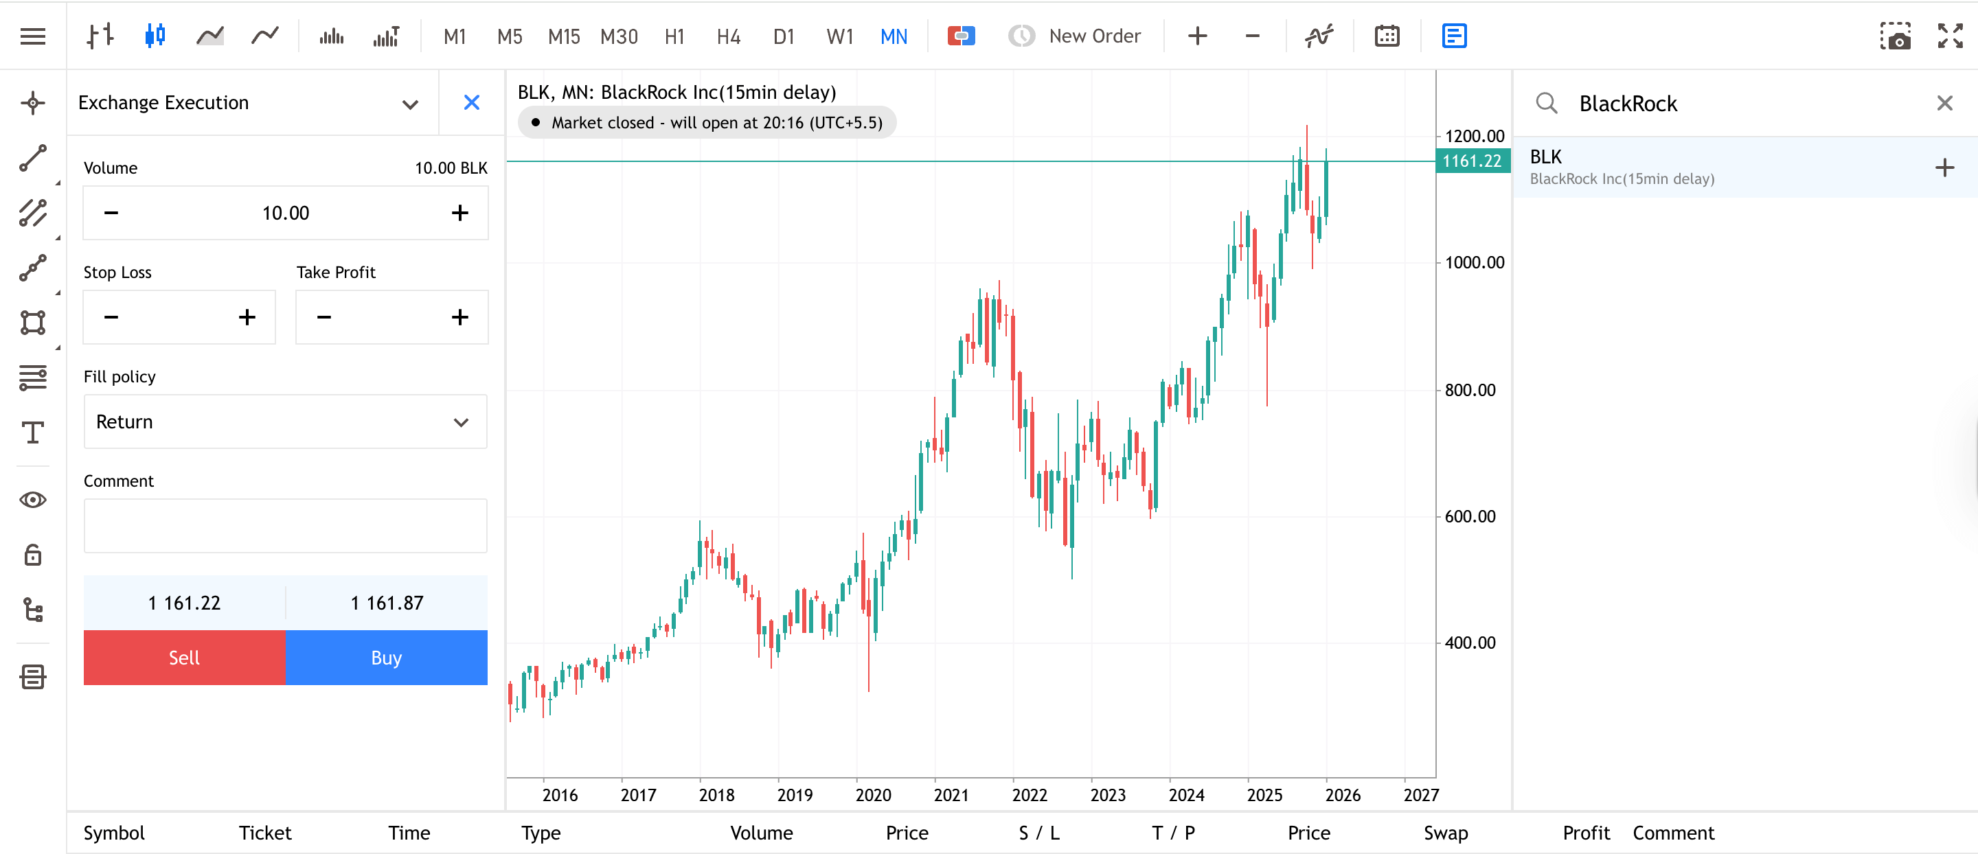Zoom out on the chart
Image resolution: width=1978 pixels, height=854 pixels.
coord(1251,36)
